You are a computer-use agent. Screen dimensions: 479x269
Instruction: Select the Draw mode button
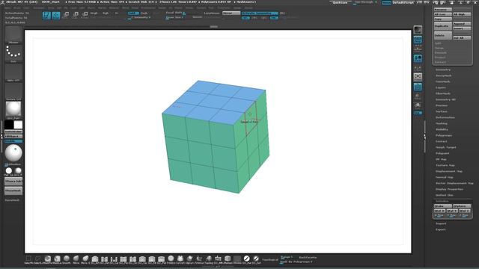click(x=56, y=15)
